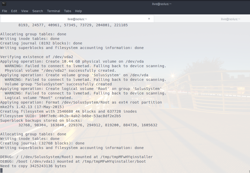Click the DEBUG / (/dev/SolusSystem/Root) mounted line

click(x=76, y=157)
